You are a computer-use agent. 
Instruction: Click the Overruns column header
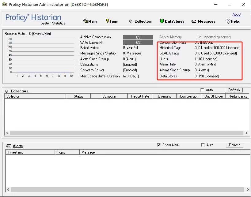(x=164, y=96)
